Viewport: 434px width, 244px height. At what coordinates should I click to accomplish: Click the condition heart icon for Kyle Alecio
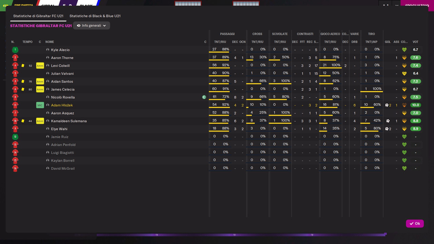point(404,50)
